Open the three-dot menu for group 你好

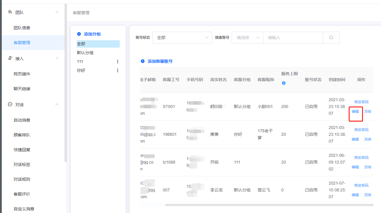pyautogui.click(x=118, y=70)
